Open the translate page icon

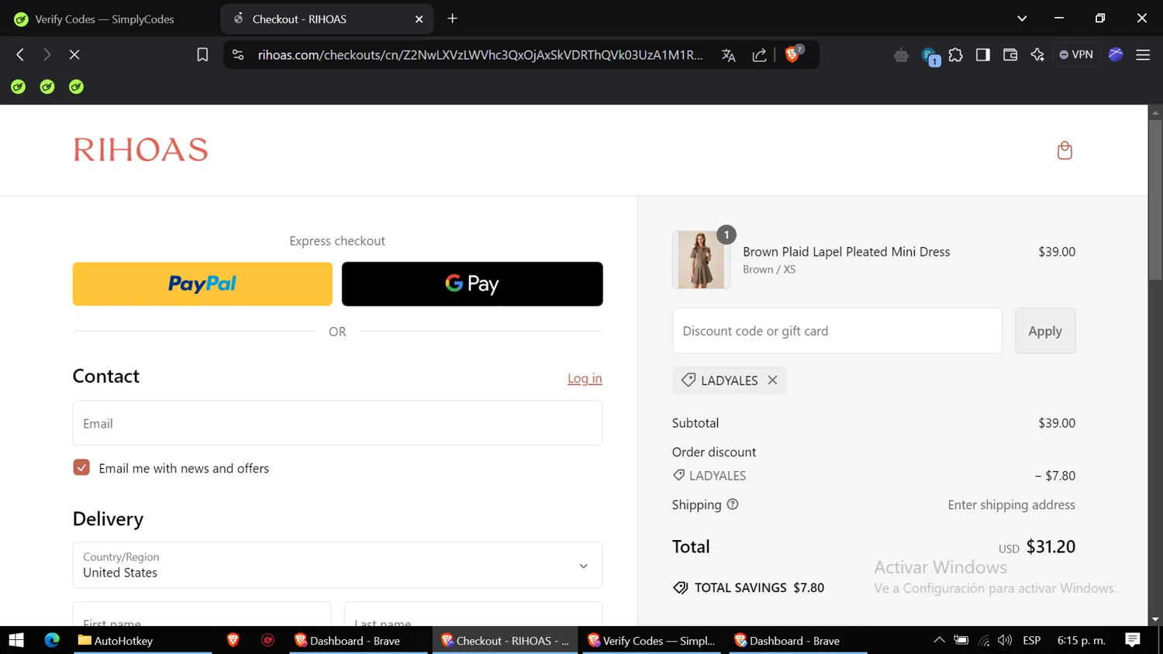pyautogui.click(x=728, y=54)
